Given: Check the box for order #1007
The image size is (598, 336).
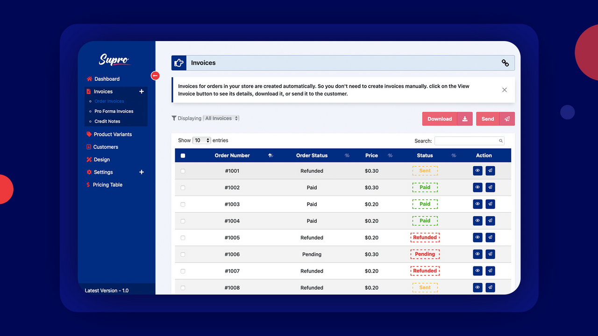Looking at the screenshot, I should [183, 271].
